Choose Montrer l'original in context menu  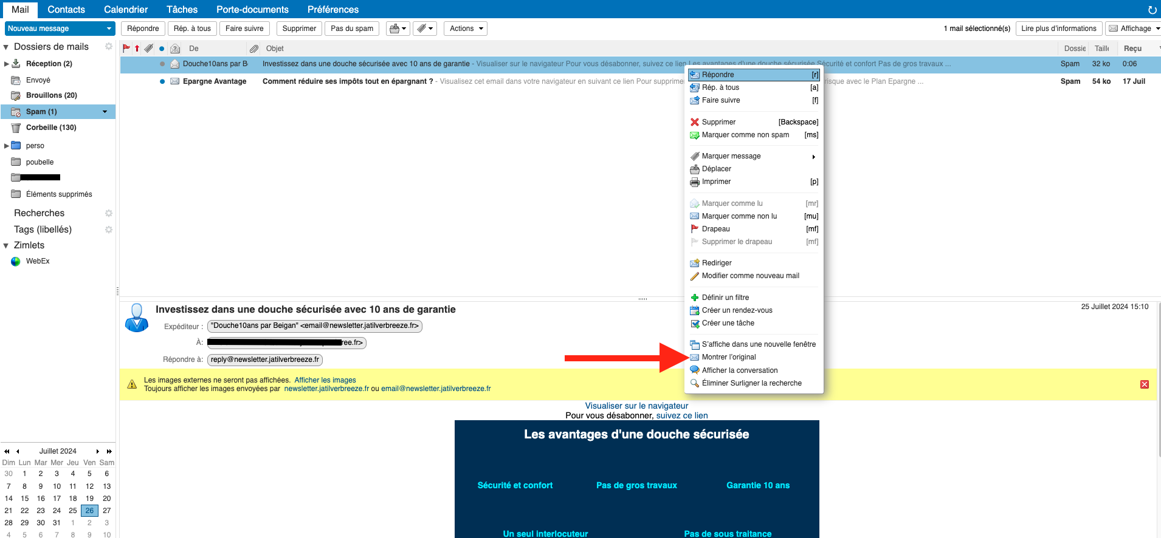pyautogui.click(x=754, y=357)
